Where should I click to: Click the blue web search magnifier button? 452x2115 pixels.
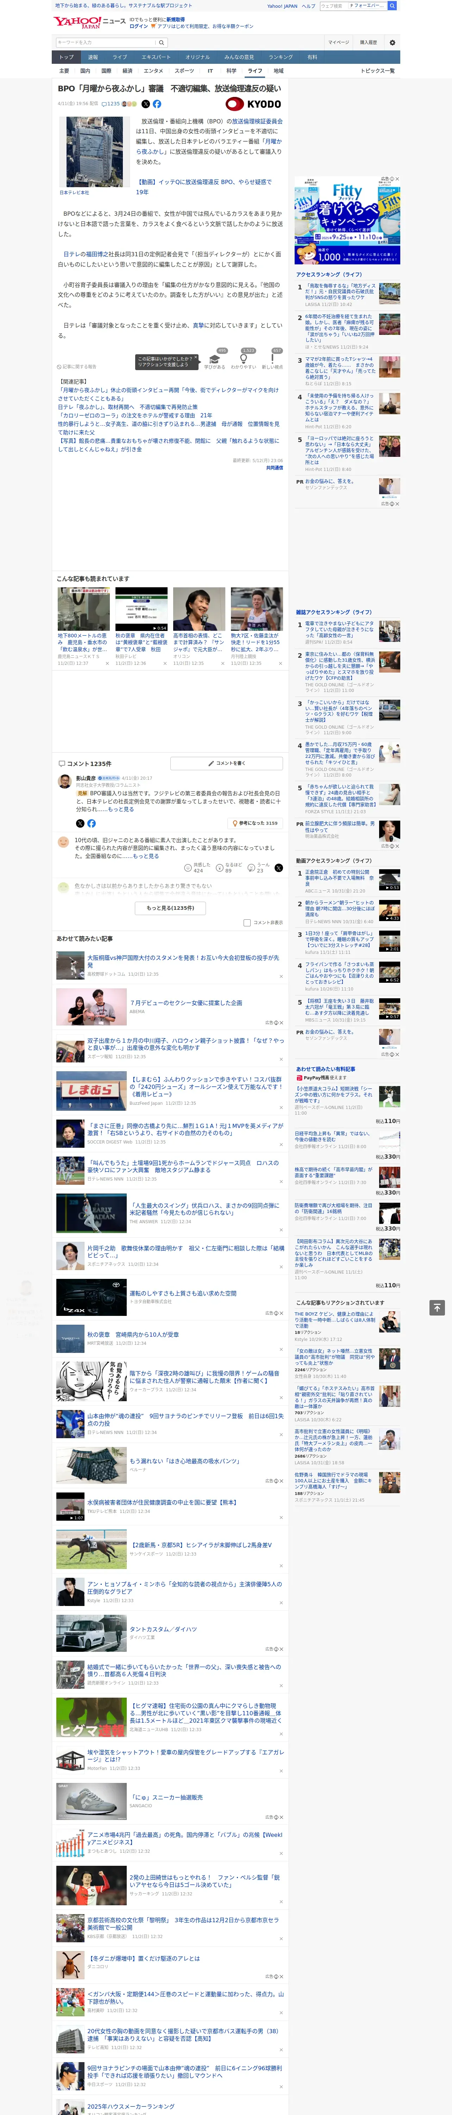point(392,6)
